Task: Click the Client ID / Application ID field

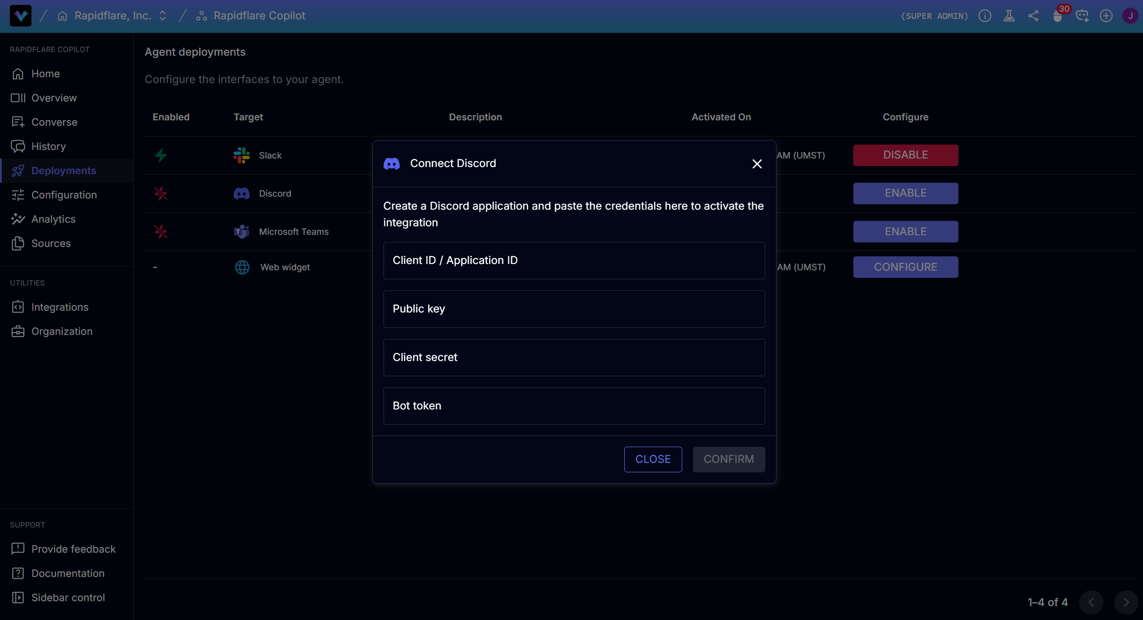Action: pos(574,260)
